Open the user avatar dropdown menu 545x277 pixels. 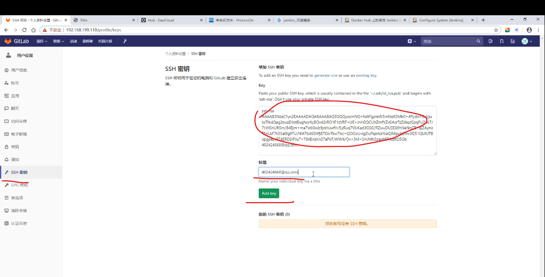527,41
